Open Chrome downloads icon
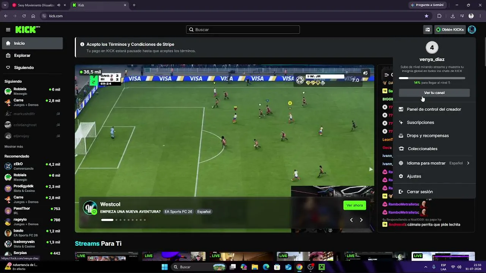486x273 pixels. click(x=453, y=16)
